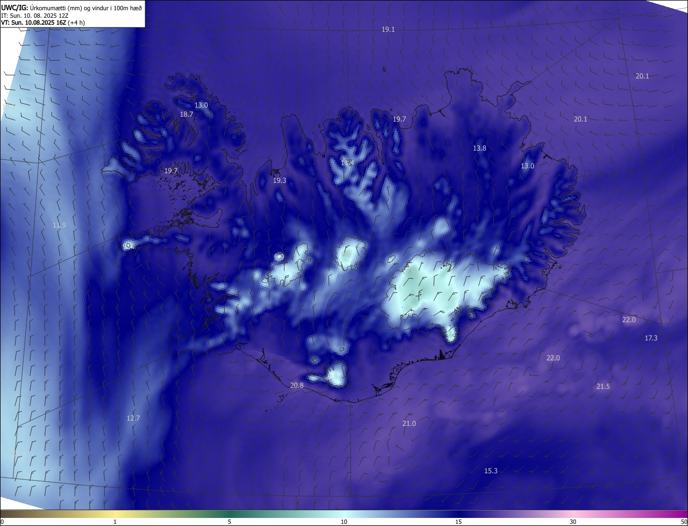Click the 0 tick on color scale
The width and height of the screenshot is (688, 526).
pos(2,522)
